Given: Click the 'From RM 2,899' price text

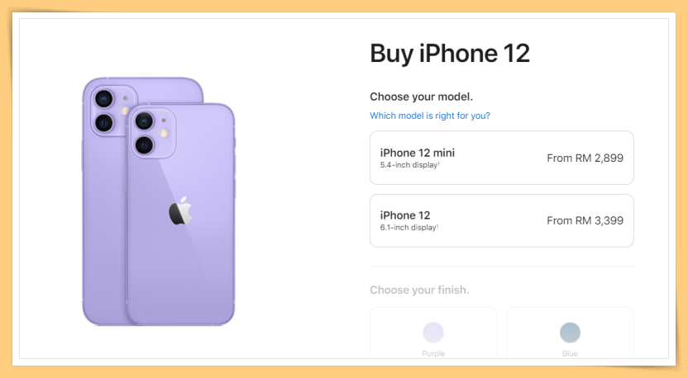Looking at the screenshot, I should click(585, 158).
